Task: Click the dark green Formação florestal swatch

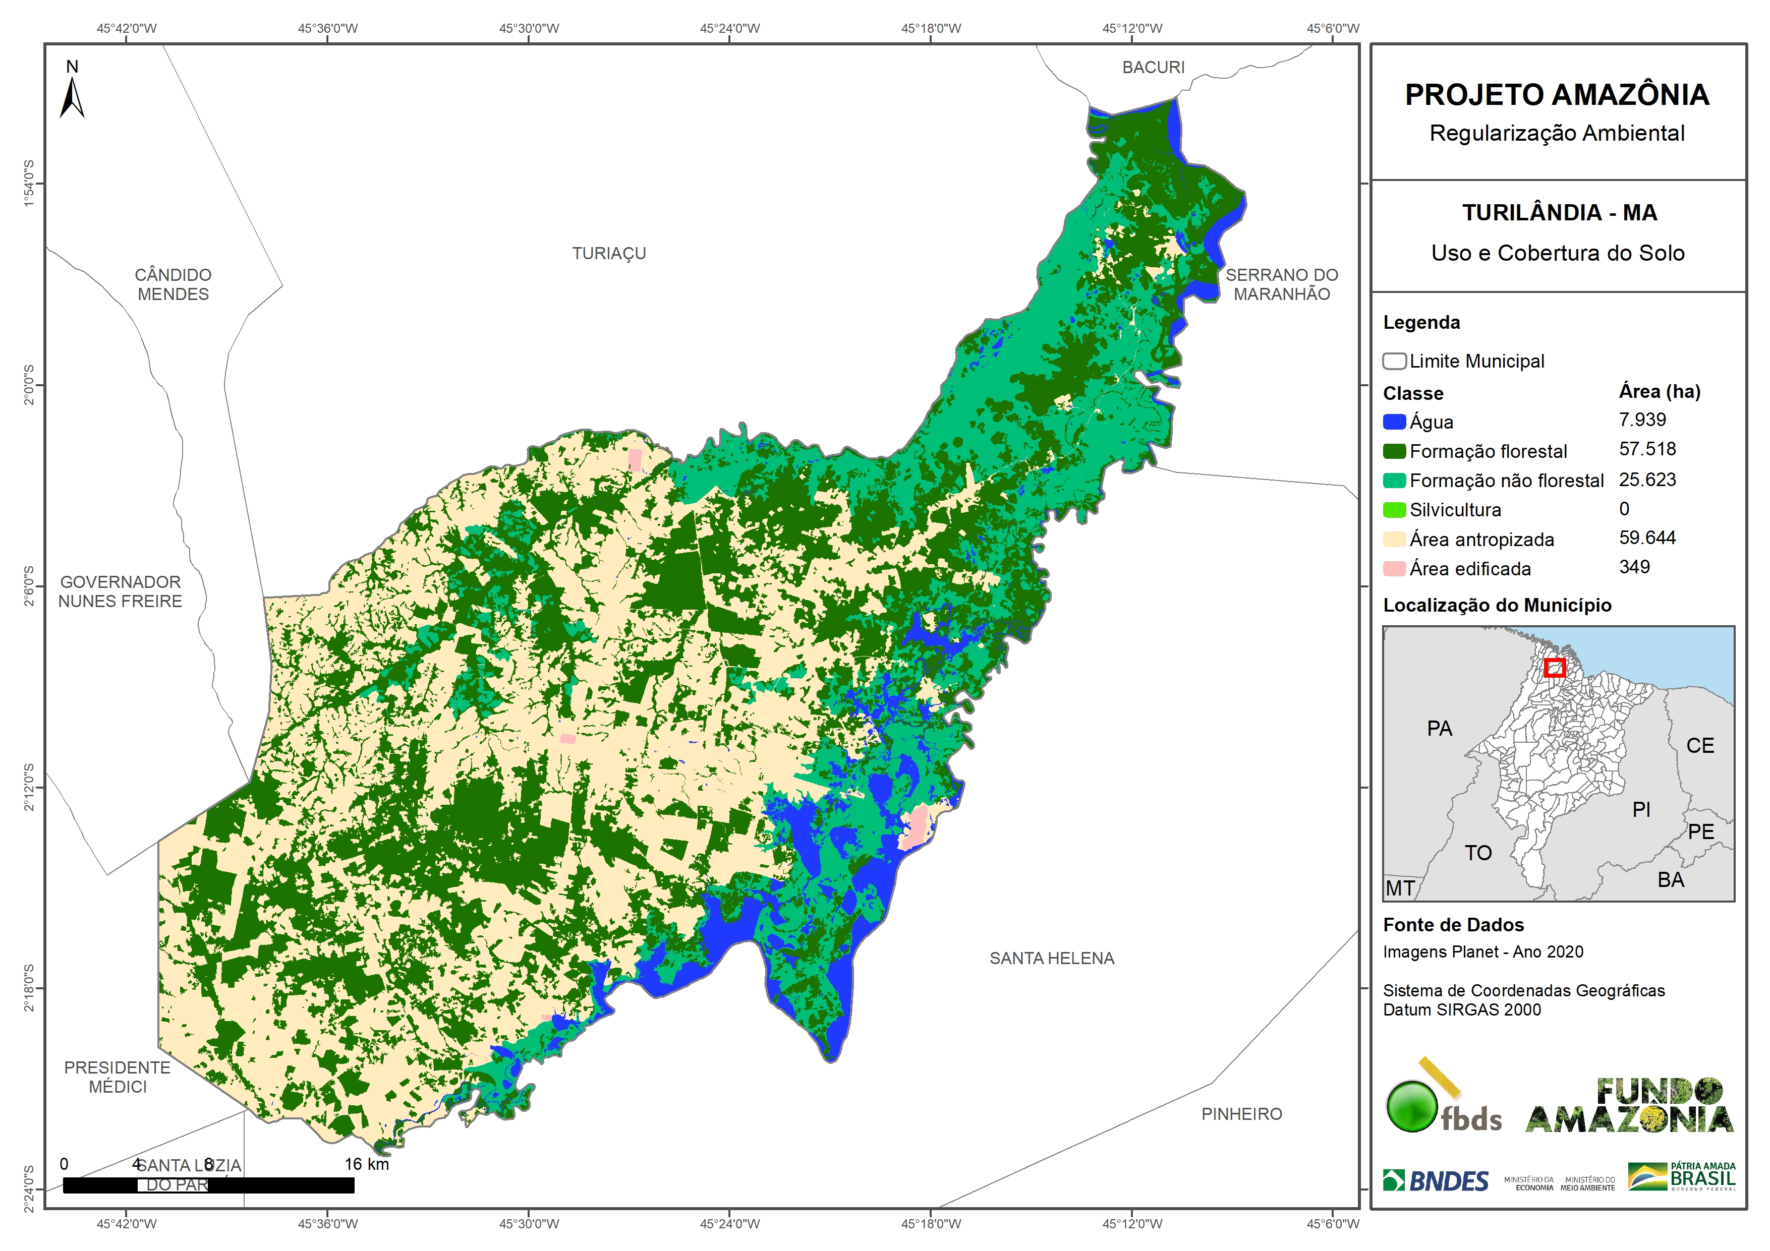Action: pos(1394,451)
